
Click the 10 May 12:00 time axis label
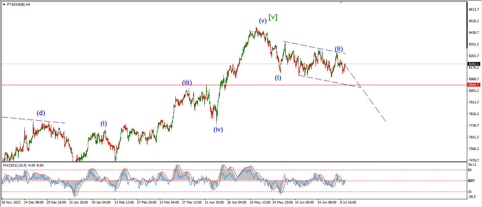click(x=261, y=202)
